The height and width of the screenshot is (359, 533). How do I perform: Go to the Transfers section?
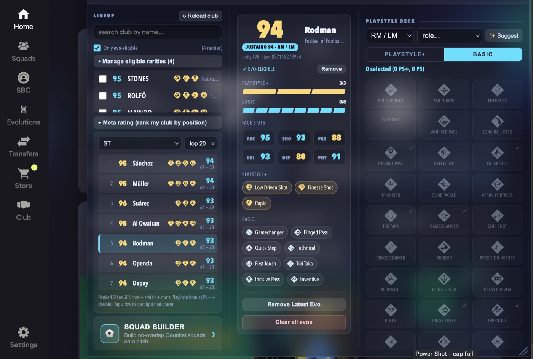(x=23, y=147)
